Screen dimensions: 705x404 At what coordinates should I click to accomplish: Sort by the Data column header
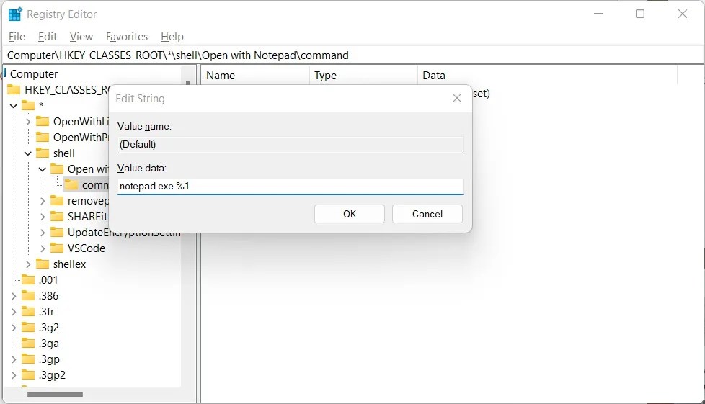coord(547,75)
